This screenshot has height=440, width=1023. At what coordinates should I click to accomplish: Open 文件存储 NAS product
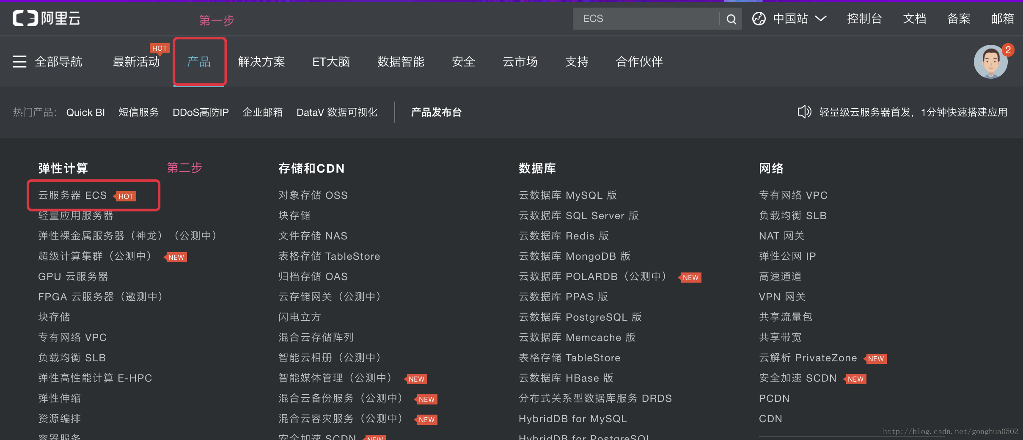[x=313, y=236]
